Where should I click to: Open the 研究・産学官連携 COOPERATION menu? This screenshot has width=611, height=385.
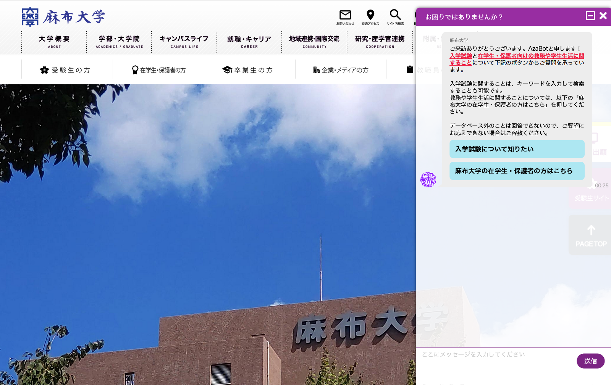click(380, 42)
